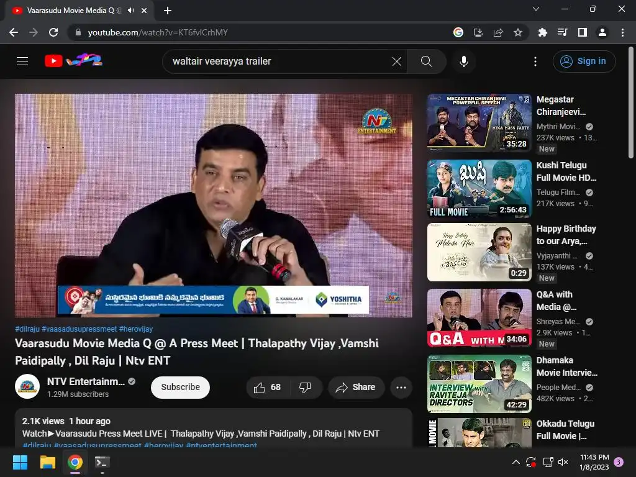The width and height of the screenshot is (636, 477).
Task: Click channel "Shreyas Me..."
Action: (558, 321)
